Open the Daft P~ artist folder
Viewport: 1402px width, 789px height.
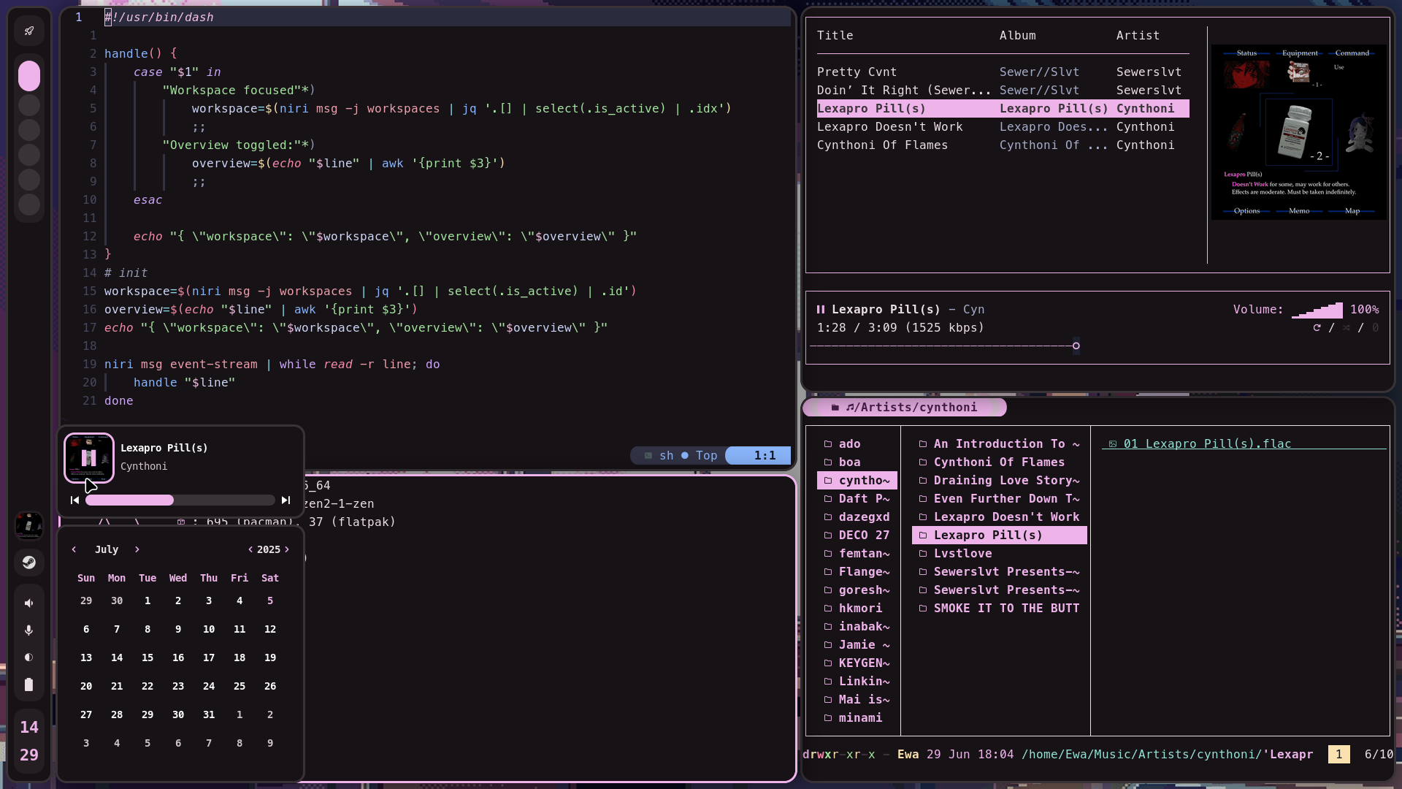tap(863, 499)
